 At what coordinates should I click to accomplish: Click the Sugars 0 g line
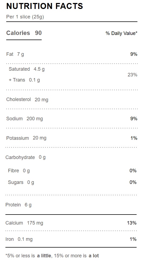[21, 182]
